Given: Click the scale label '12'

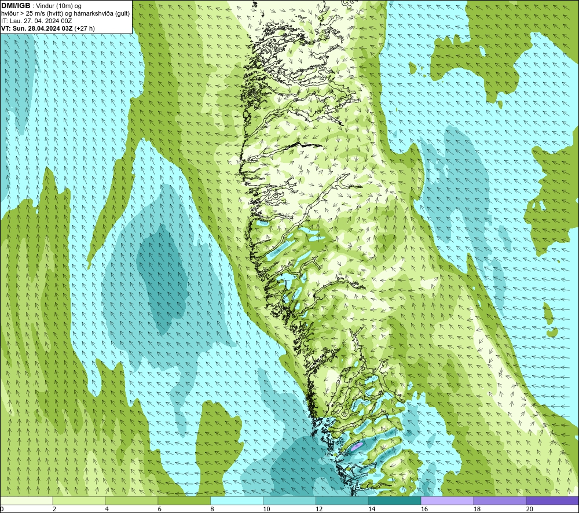Looking at the screenshot, I should tap(319, 510).
